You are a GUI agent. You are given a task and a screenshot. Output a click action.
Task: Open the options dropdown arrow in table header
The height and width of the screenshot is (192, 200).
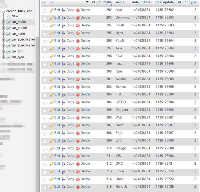87,2
